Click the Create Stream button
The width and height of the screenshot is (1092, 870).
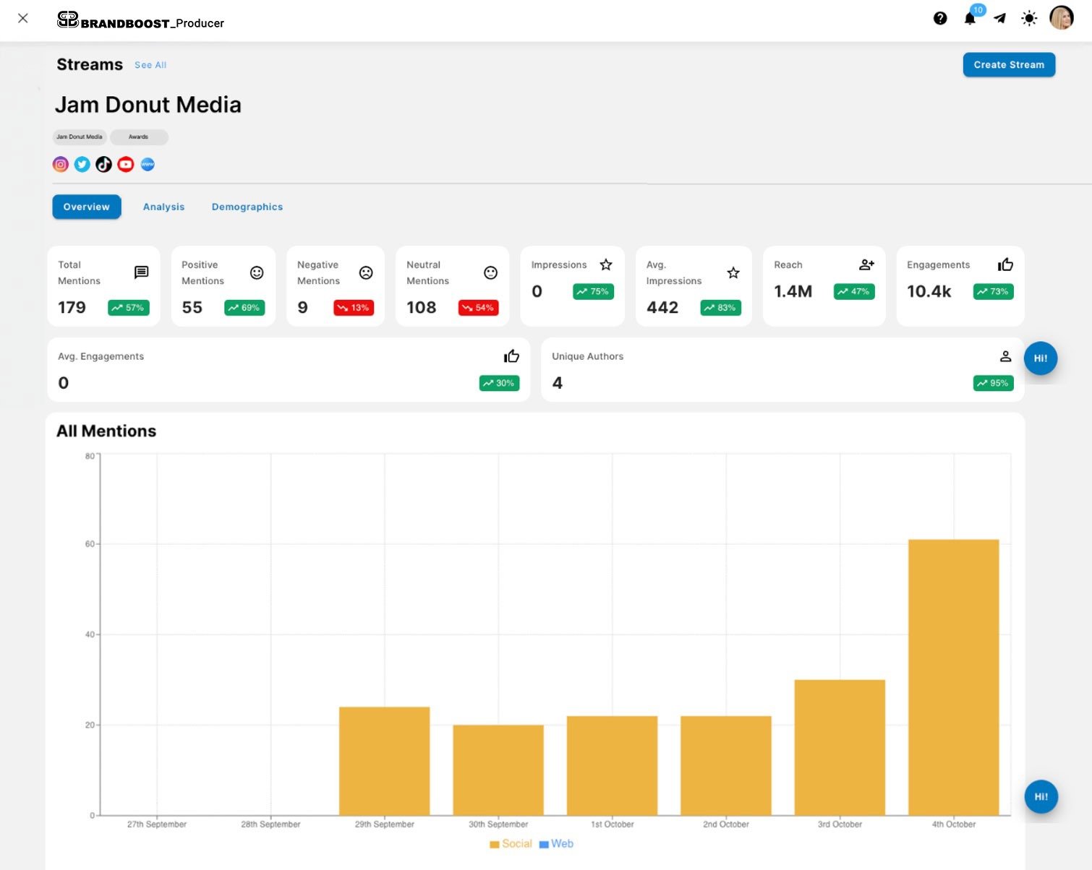click(x=1009, y=65)
